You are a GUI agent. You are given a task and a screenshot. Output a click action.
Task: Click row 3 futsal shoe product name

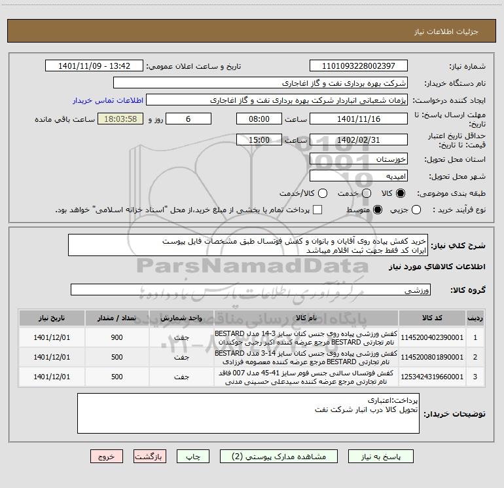[x=306, y=377]
